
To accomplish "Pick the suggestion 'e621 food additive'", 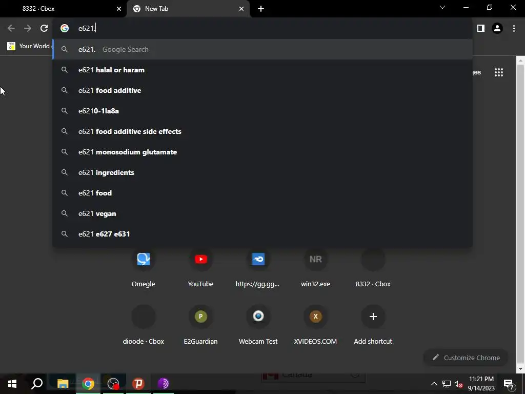I will (262, 90).
